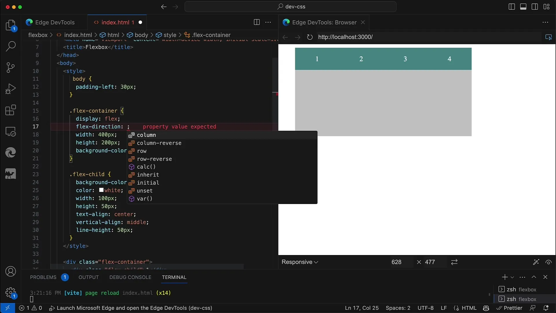556x313 pixels.
Task: Open the Search view in activity bar
Action: click(11, 46)
